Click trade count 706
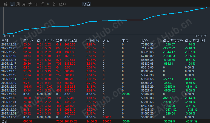 tap(59, 64)
